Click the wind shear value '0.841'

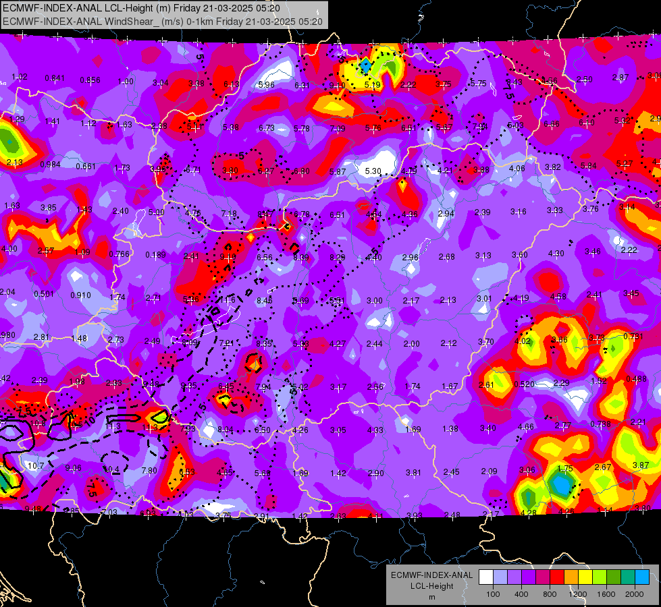pos(55,78)
